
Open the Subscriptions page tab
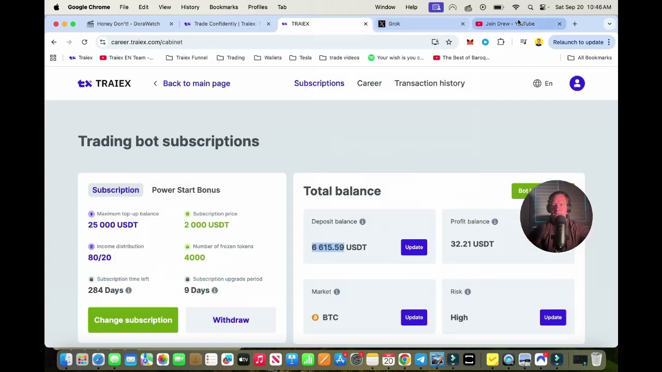[x=319, y=83]
